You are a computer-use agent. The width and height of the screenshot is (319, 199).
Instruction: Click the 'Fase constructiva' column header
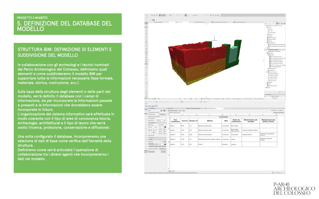coord(175,120)
